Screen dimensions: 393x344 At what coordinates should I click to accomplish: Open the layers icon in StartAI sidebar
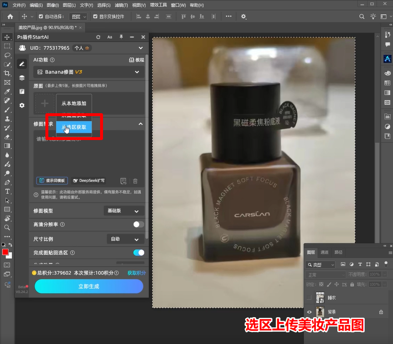click(22, 78)
